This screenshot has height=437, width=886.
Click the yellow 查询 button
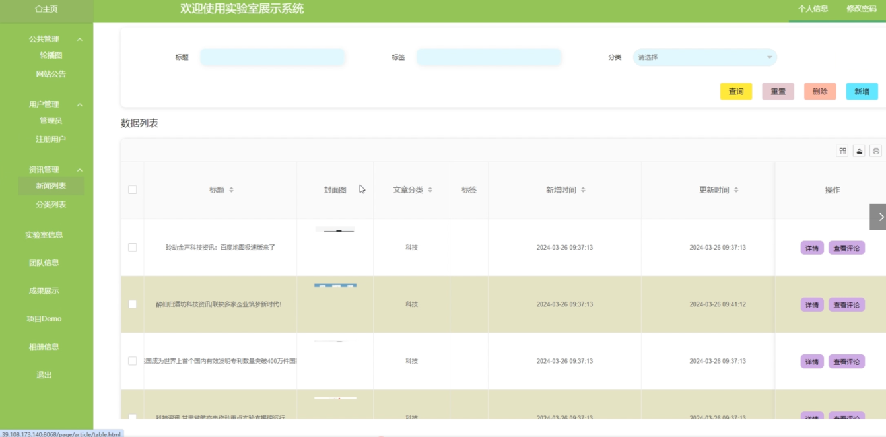pyautogui.click(x=736, y=92)
